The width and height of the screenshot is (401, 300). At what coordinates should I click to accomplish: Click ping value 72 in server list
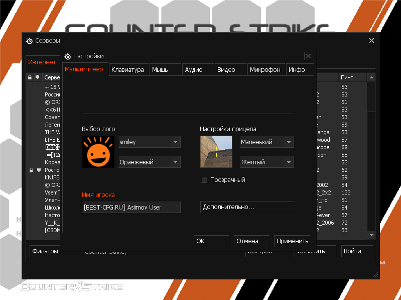[344, 223]
